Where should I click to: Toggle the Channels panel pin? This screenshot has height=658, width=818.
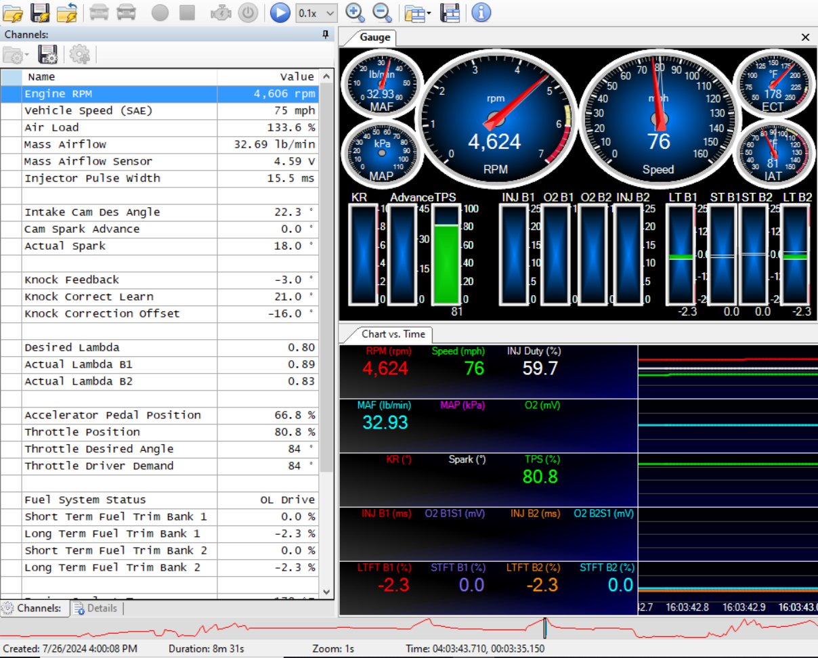click(x=326, y=34)
